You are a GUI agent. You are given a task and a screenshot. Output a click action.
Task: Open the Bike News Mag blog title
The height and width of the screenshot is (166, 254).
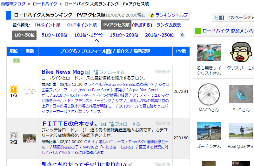63,72
